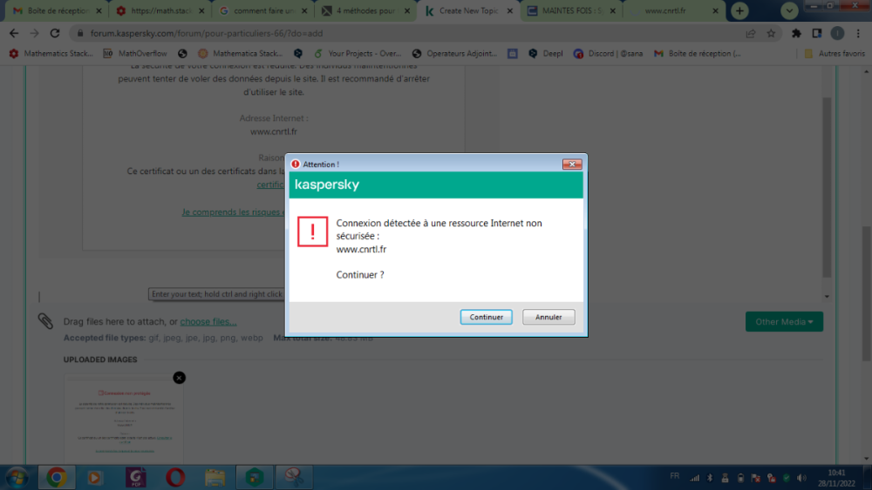This screenshot has width=872, height=490.
Task: Open the tab search dropdown
Action: click(789, 10)
